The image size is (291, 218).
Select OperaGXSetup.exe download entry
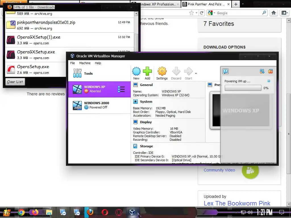70,55
